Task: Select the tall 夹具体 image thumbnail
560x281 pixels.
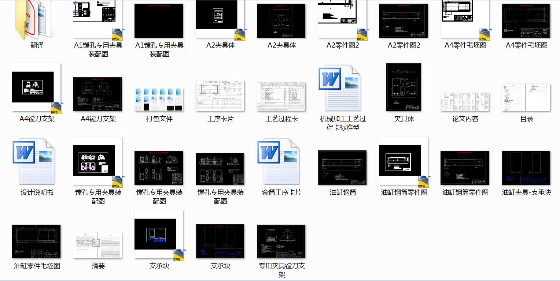Action: (404, 87)
